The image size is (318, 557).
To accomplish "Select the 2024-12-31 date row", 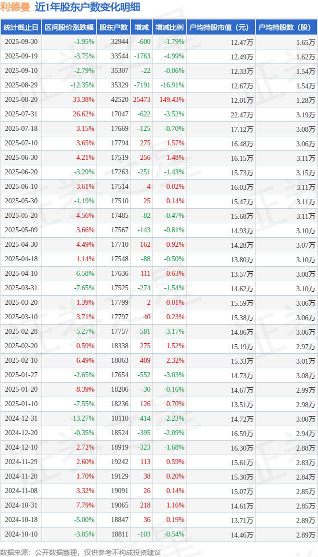I will pos(21,419).
